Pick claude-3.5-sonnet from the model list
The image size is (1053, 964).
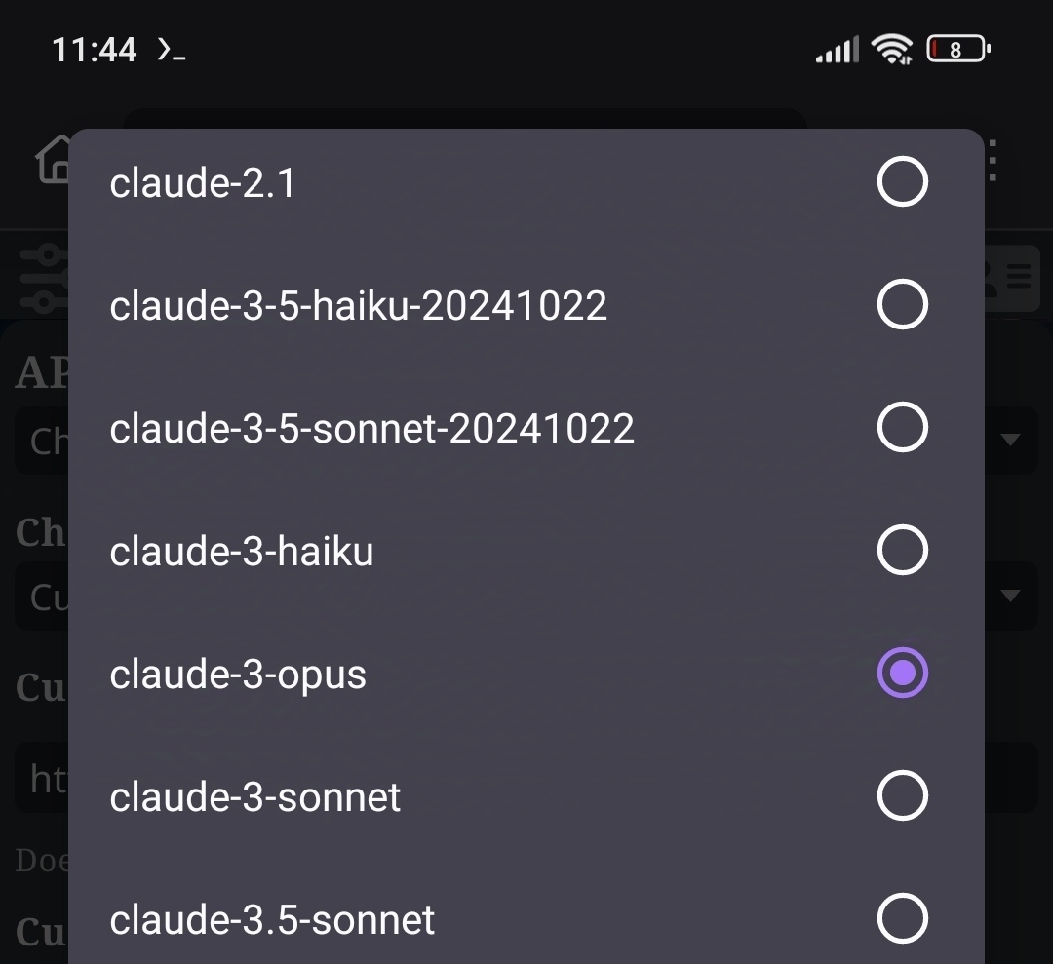click(526, 919)
